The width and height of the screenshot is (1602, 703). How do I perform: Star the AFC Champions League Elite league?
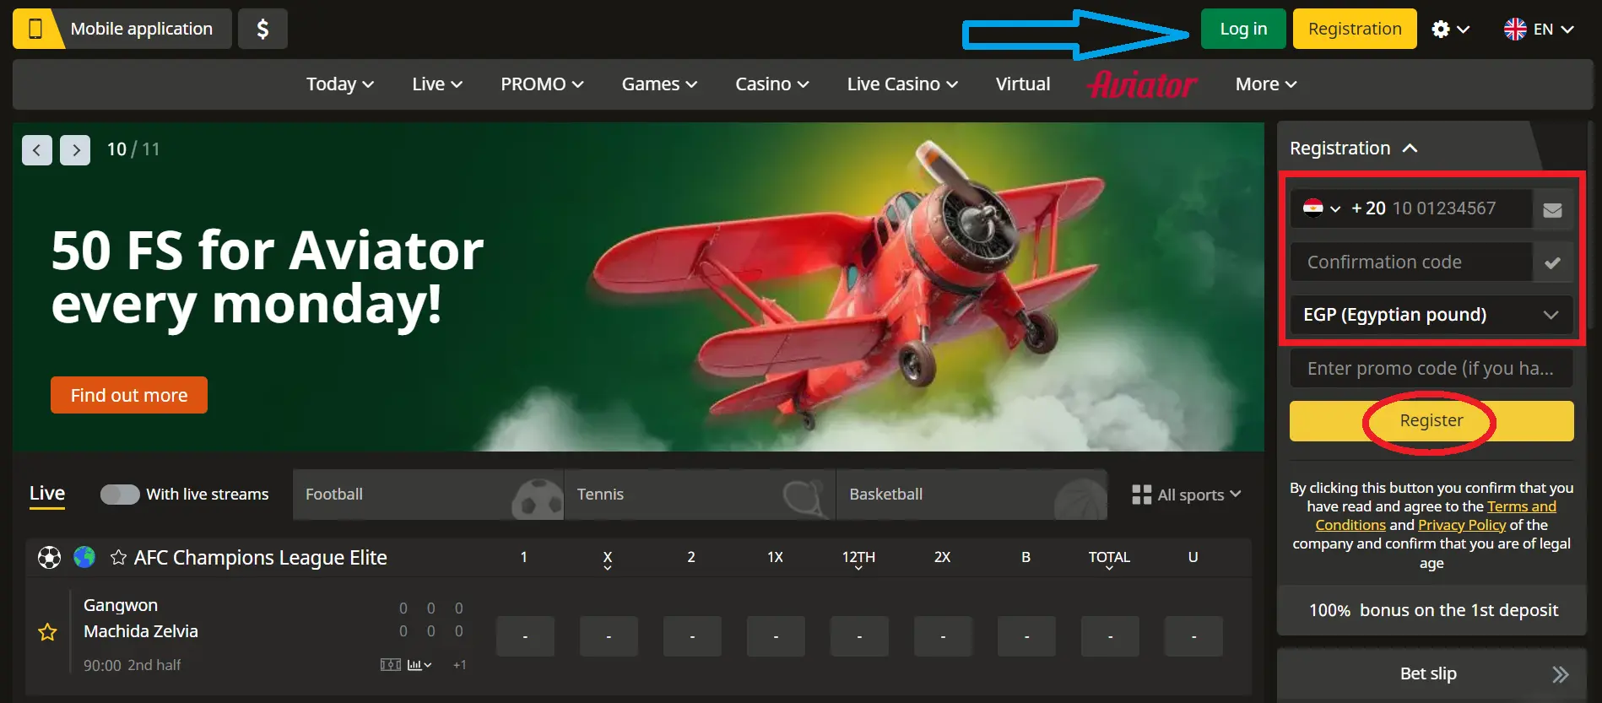[118, 558]
